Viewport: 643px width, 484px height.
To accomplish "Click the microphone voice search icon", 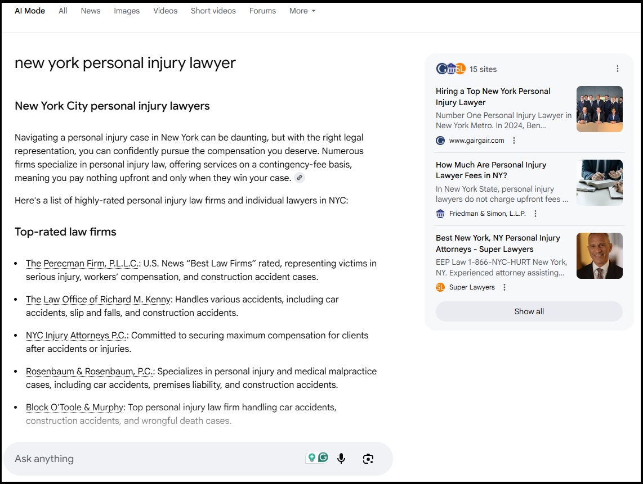I will coord(341,459).
